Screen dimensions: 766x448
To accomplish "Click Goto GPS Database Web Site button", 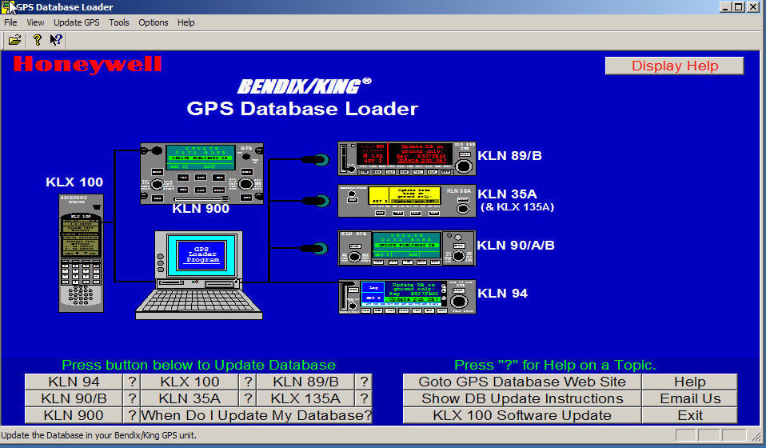I will 522,382.
